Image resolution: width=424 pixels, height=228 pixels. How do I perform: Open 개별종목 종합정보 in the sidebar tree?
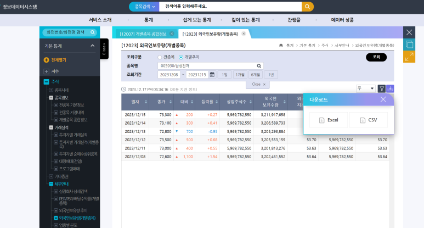coord(73,120)
